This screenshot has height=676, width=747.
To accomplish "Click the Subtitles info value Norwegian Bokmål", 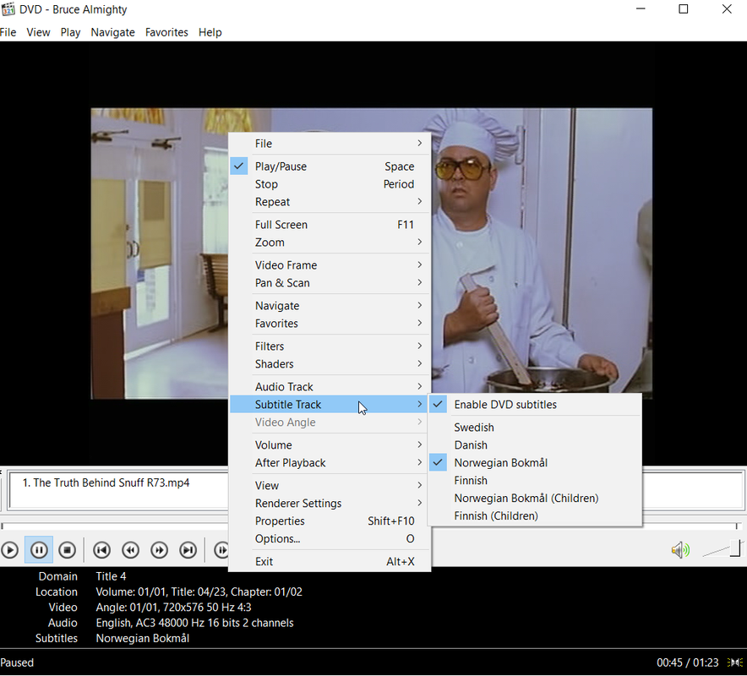I will pyautogui.click(x=143, y=638).
